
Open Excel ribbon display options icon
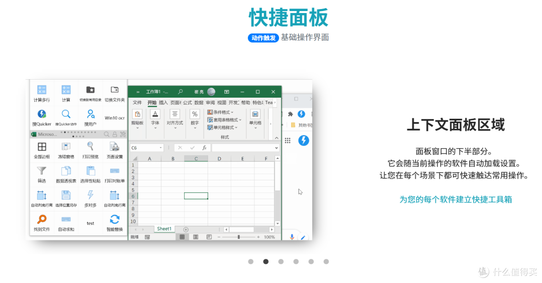pos(226,92)
